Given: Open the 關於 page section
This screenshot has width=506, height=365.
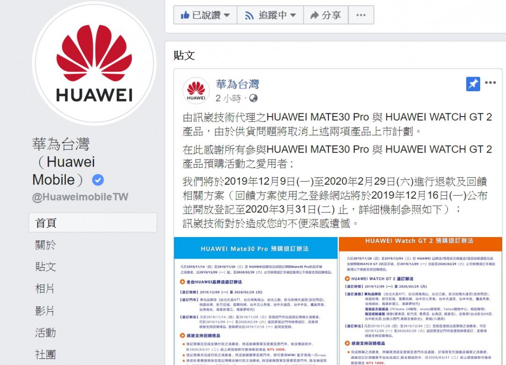Looking at the screenshot, I should (45, 245).
